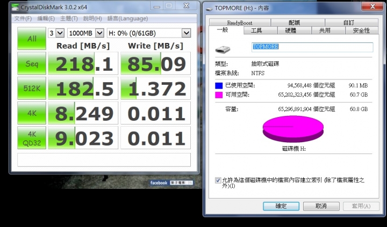This screenshot has width=387, height=227.
Task: Click the facebook badge on desktop
Action: [171, 182]
